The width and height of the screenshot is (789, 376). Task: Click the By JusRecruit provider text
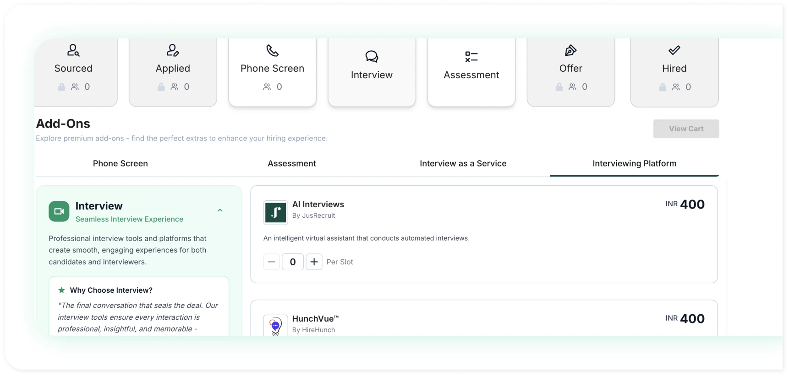pos(314,215)
